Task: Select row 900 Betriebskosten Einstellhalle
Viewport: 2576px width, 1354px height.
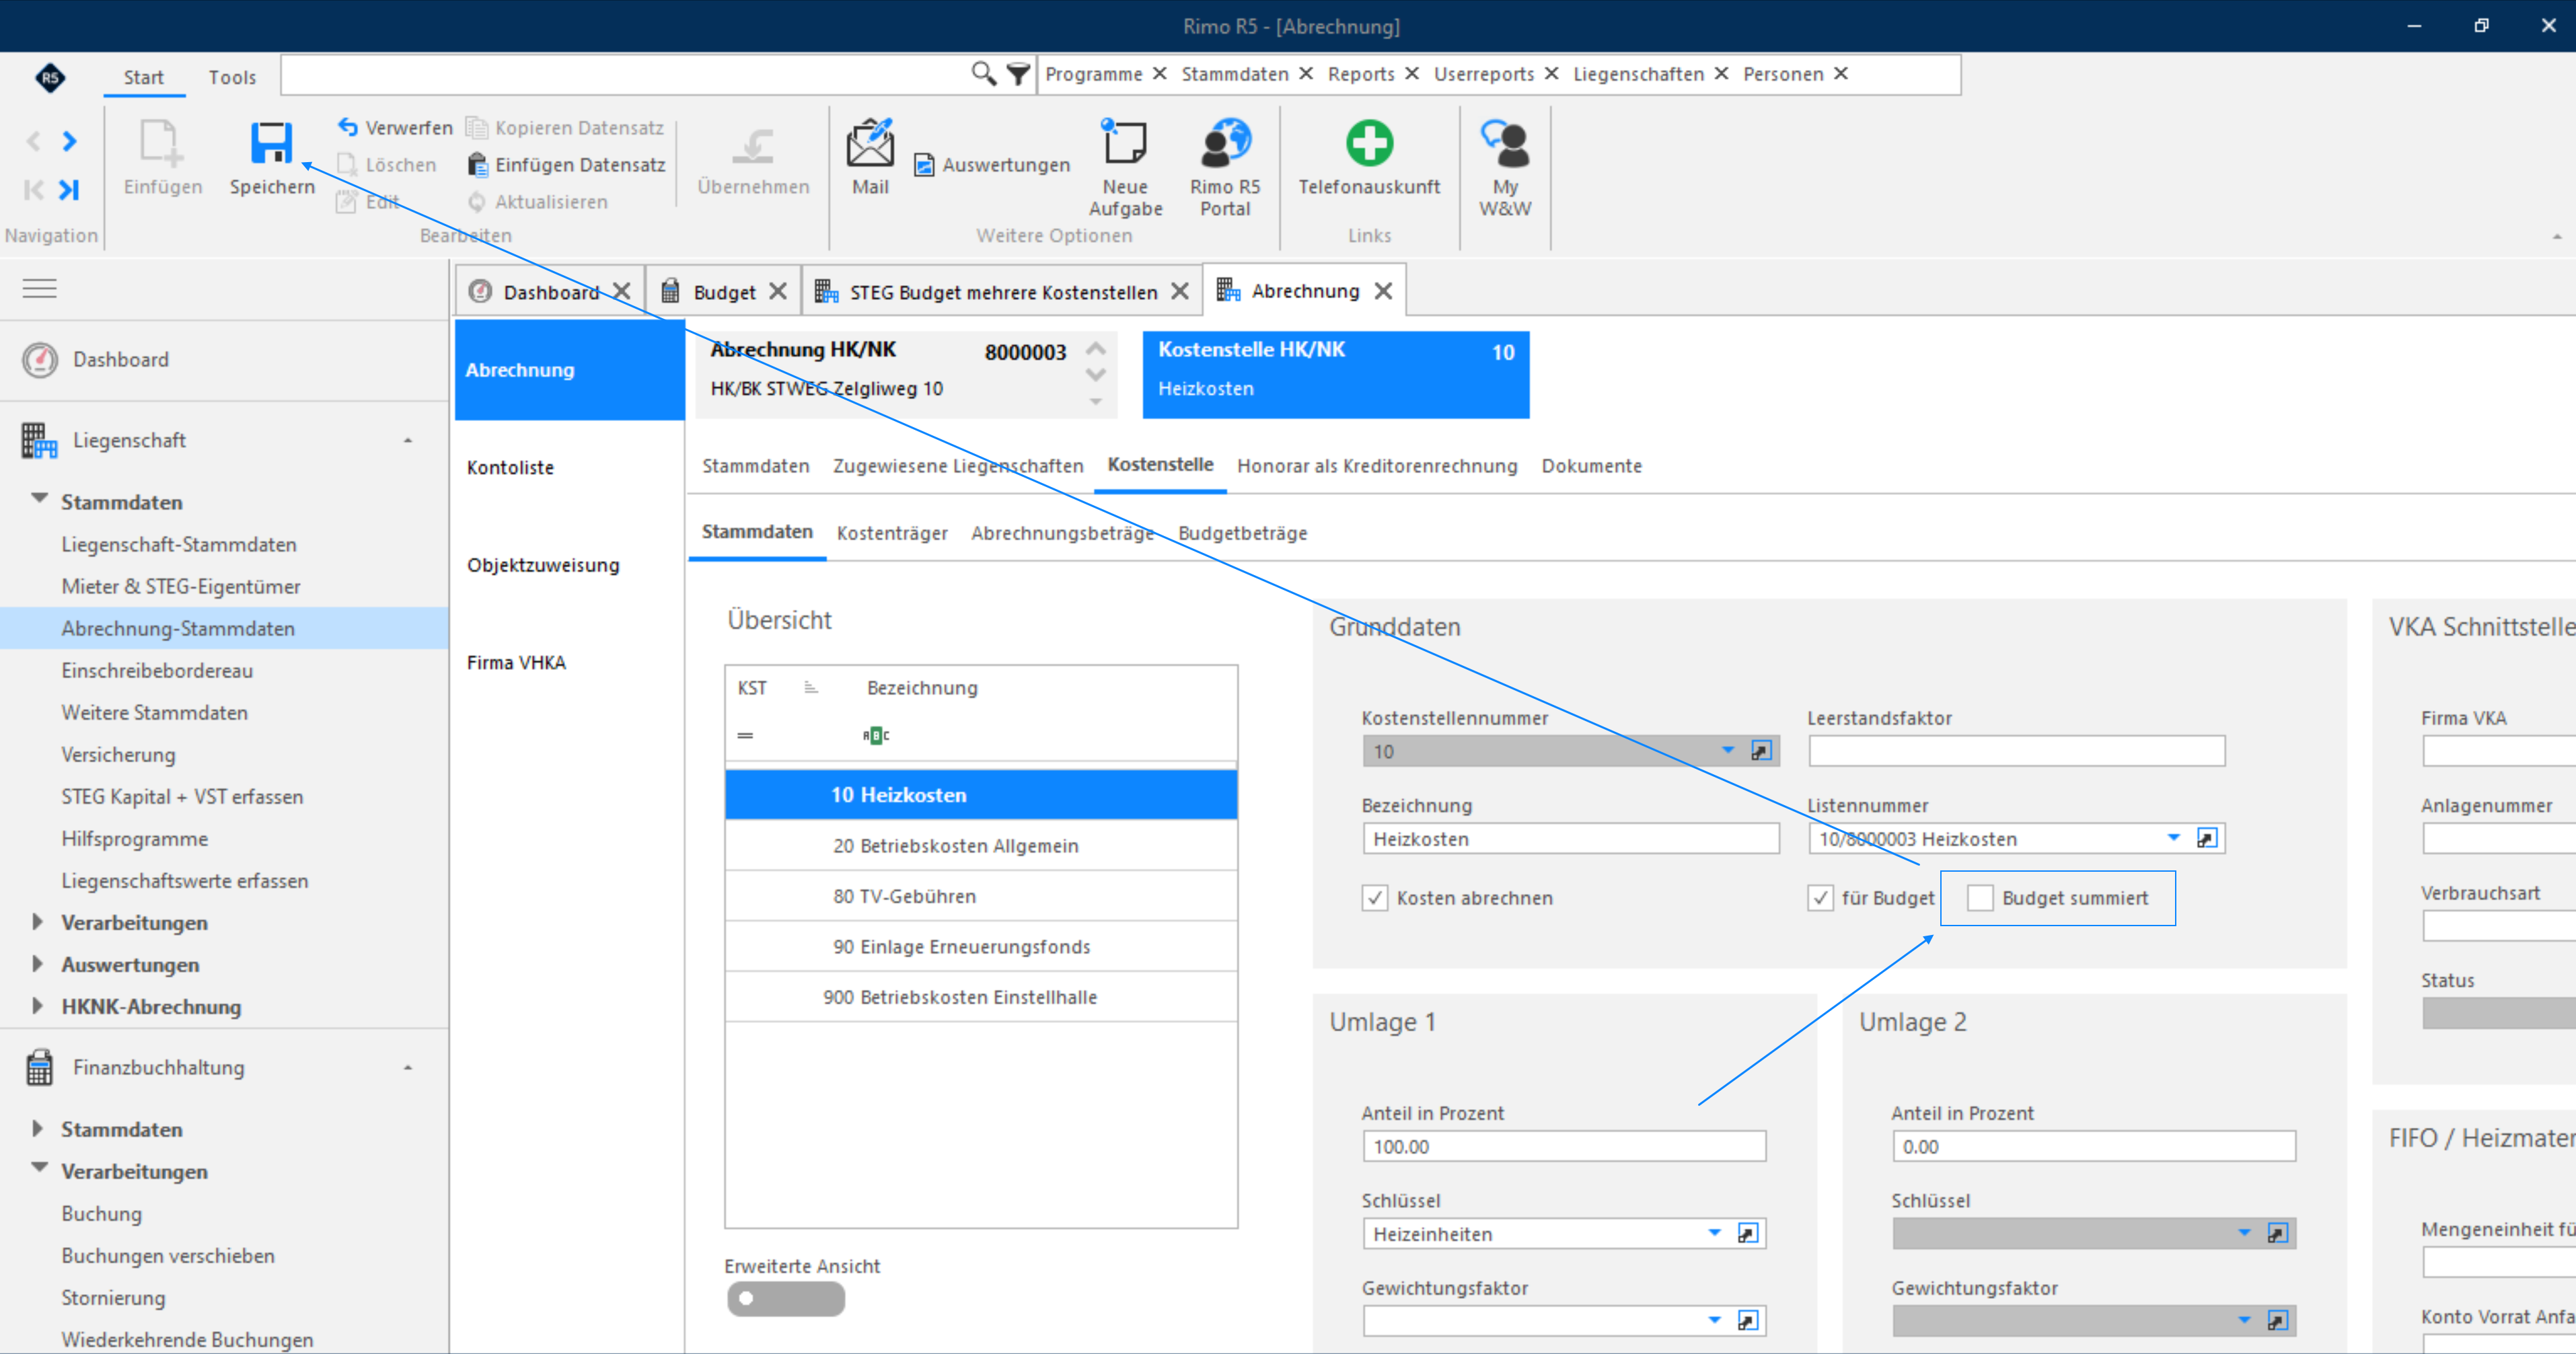Action: click(x=981, y=996)
